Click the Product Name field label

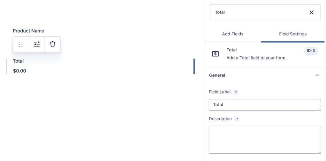point(28,31)
